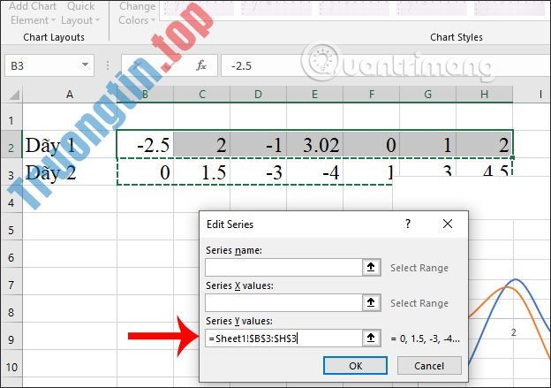
Task: Click cell D3 with value -3
Action: point(258,172)
